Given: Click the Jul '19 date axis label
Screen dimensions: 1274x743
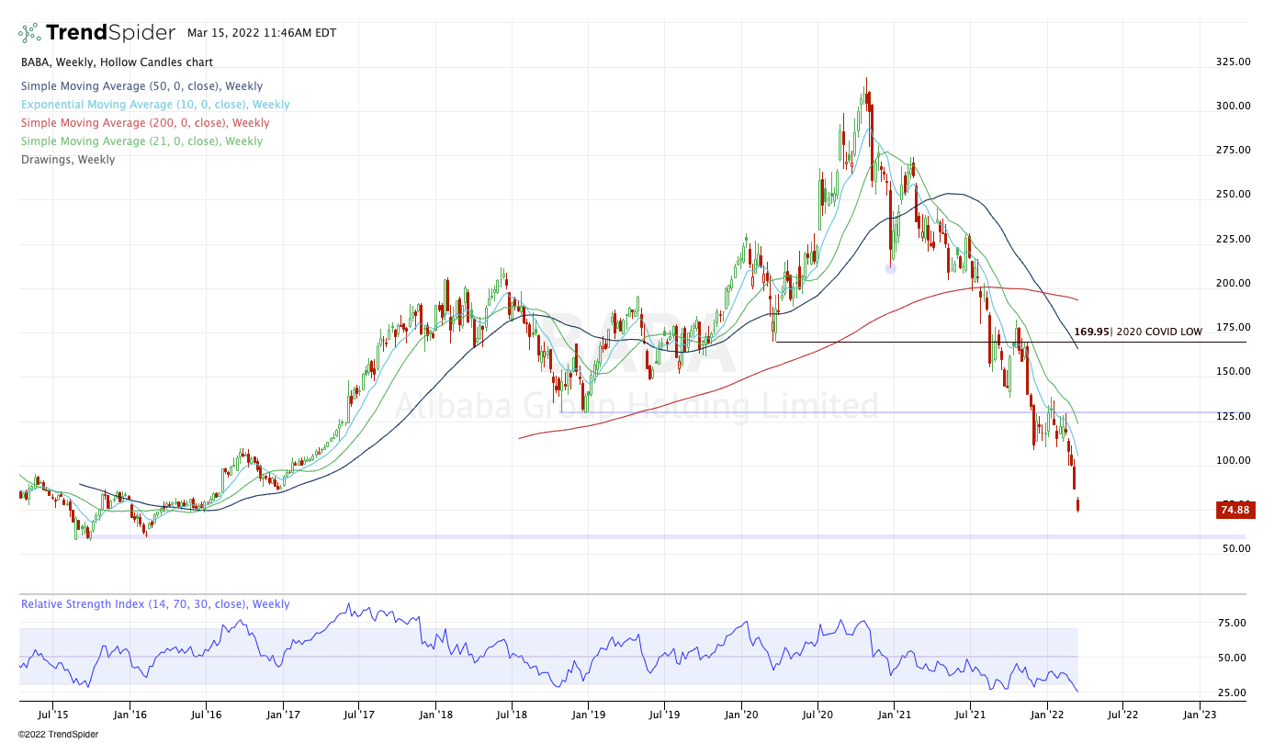Looking at the screenshot, I should pyautogui.click(x=664, y=713).
